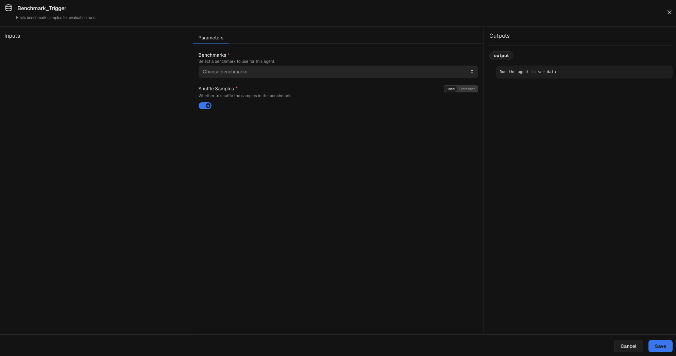Image resolution: width=676 pixels, height=356 pixels.
Task: Disable the Shuffle Samples toggle
Action: 205,106
